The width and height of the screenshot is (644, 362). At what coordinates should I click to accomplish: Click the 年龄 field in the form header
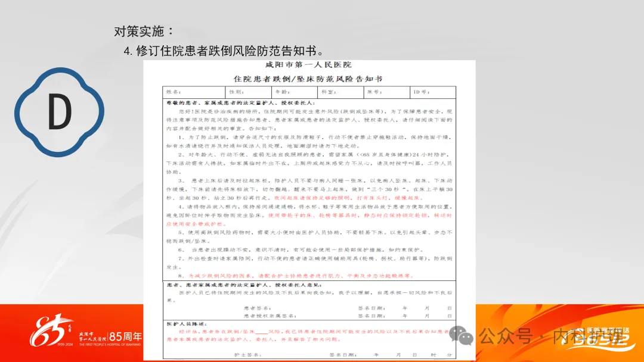click(295, 92)
